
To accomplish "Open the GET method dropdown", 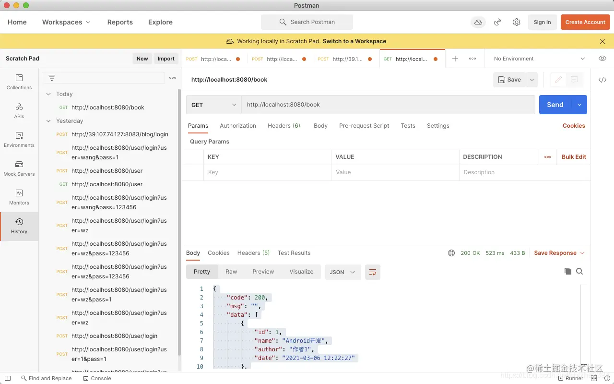I will coord(214,105).
